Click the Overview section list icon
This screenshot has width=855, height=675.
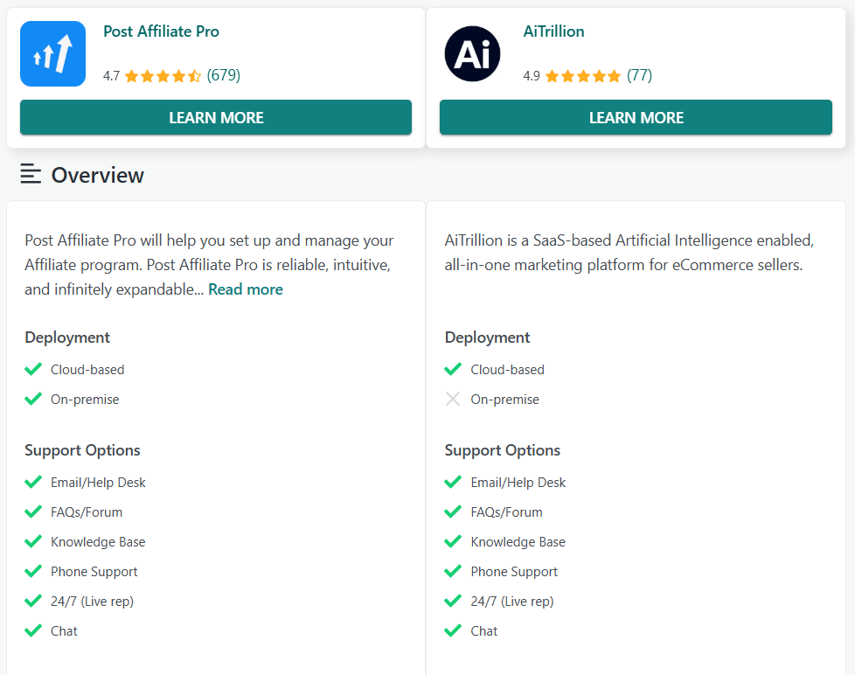tap(31, 174)
